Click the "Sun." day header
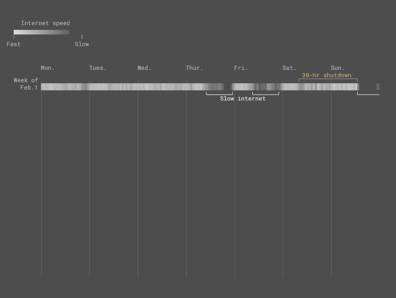Screen dimensions: 396x298 click(337, 68)
